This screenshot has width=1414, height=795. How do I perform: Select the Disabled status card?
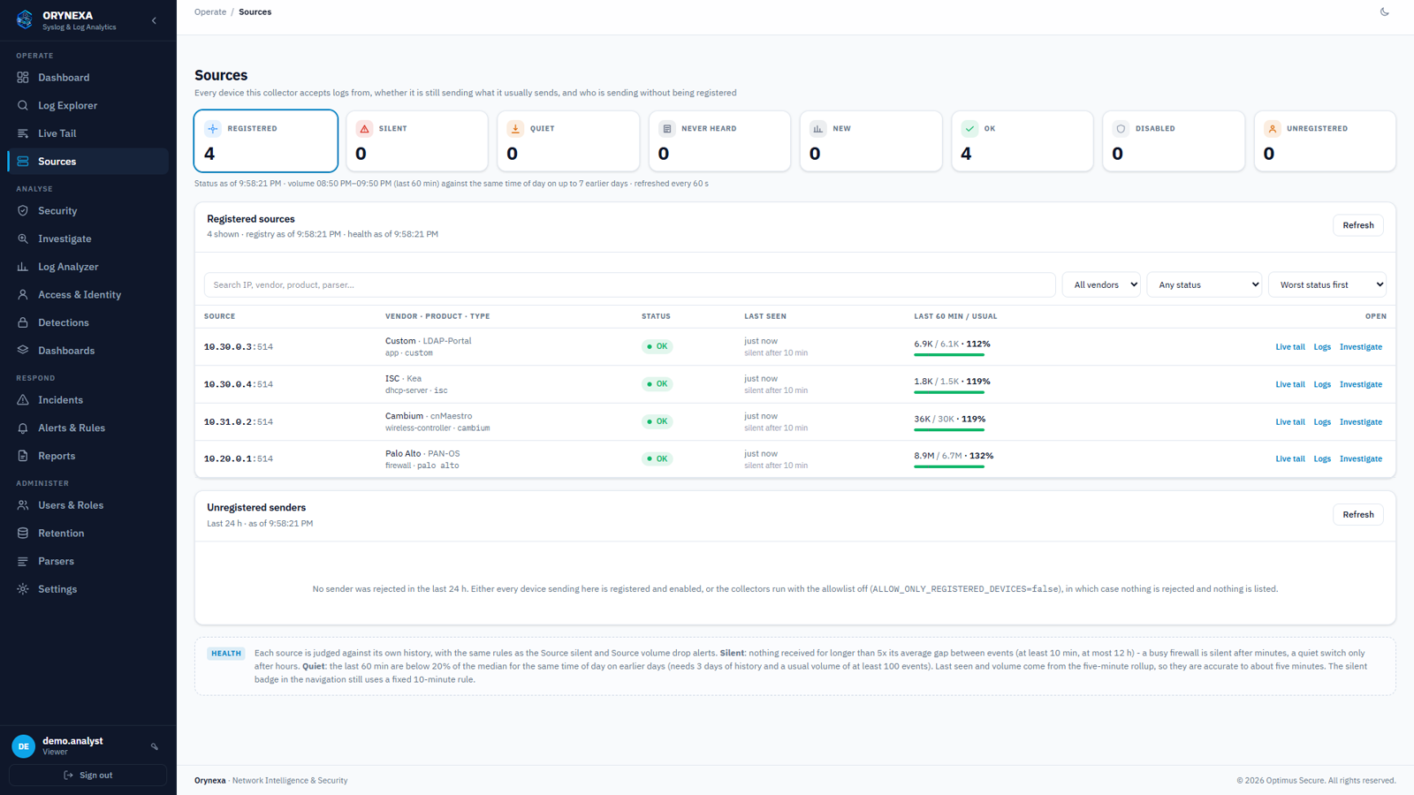[1174, 140]
